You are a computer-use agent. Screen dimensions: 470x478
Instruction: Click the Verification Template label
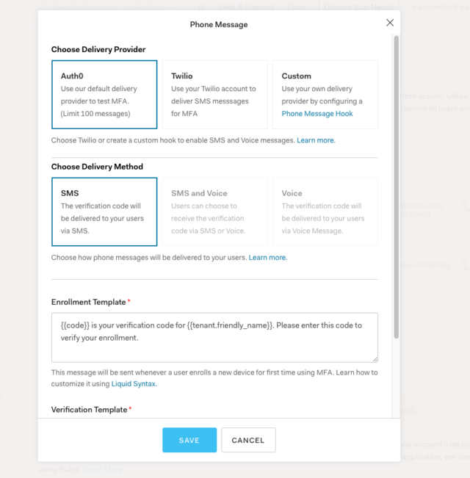(x=89, y=410)
